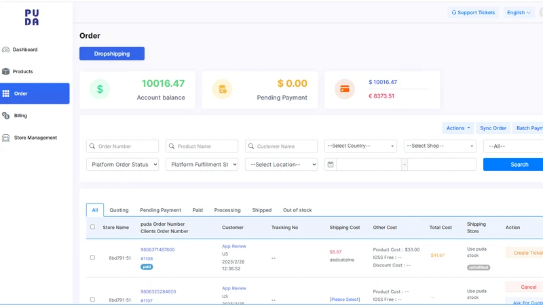Open Store Management in the sidebar
The width and height of the screenshot is (543, 305).
[x=35, y=138]
